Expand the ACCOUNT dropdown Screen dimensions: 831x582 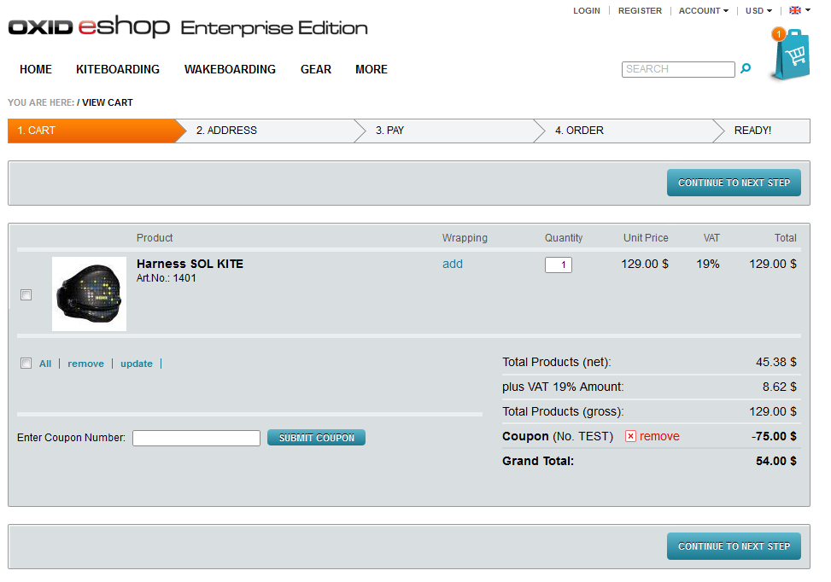coord(704,11)
